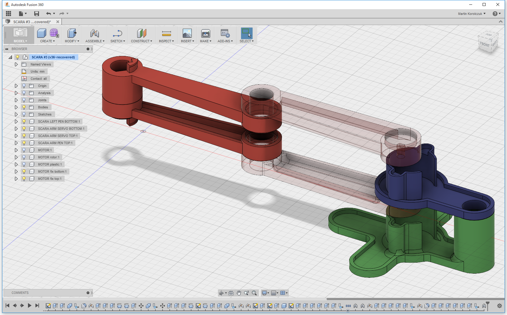Click the Make 3D print icon
The width and height of the screenshot is (507, 315).
pos(205,33)
